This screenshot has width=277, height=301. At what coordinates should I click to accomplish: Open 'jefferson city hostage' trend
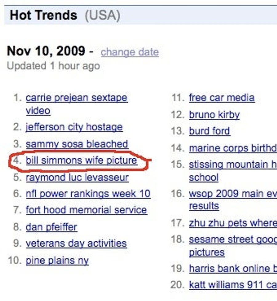[74, 127]
